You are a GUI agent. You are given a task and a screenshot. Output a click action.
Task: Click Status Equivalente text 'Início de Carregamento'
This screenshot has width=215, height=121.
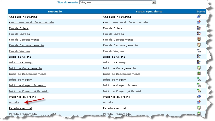pyautogui.click(x=119, y=68)
